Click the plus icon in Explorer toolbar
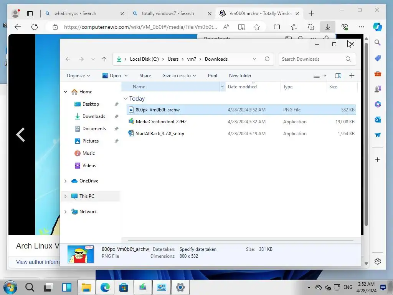 click(x=352, y=76)
